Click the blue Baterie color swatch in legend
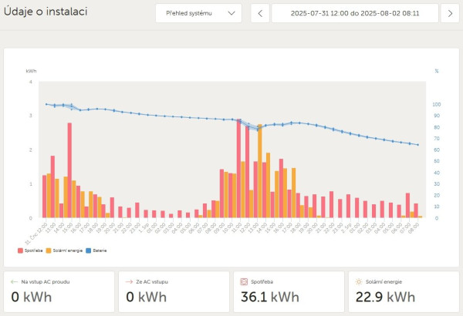Image resolution: width=463 pixels, height=316 pixels. click(x=89, y=250)
